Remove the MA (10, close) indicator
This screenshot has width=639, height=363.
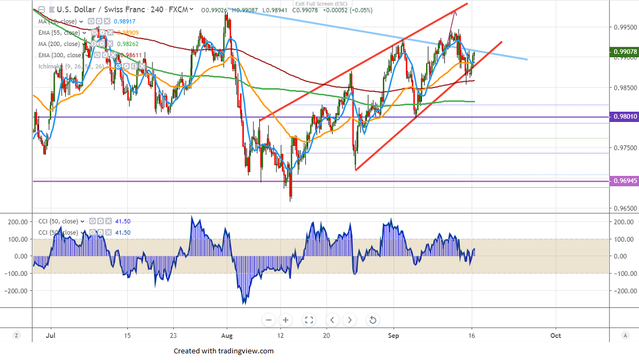point(107,21)
